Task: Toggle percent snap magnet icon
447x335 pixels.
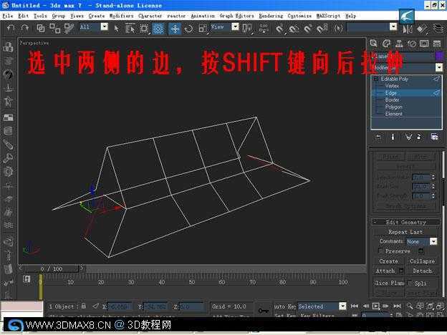Action: pos(307,28)
